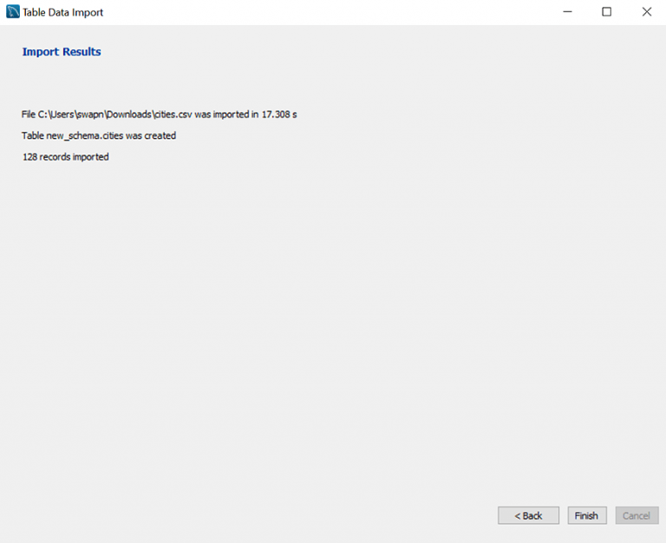Click the number 128 in records line
Viewport: 666px width, 543px height.
pos(30,157)
